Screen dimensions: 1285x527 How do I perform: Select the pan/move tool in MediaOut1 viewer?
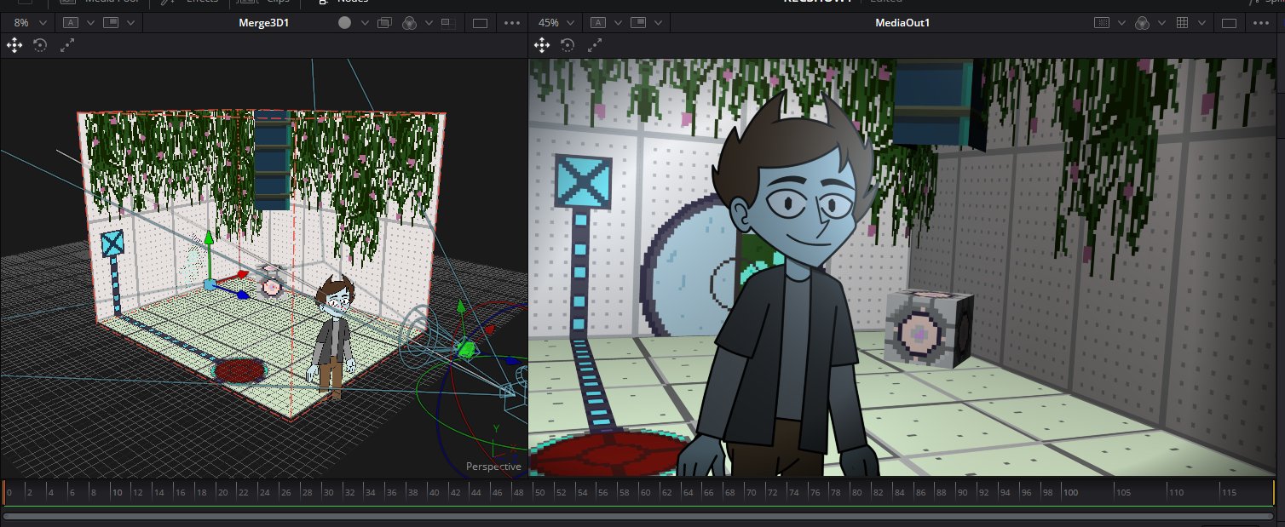(x=541, y=45)
